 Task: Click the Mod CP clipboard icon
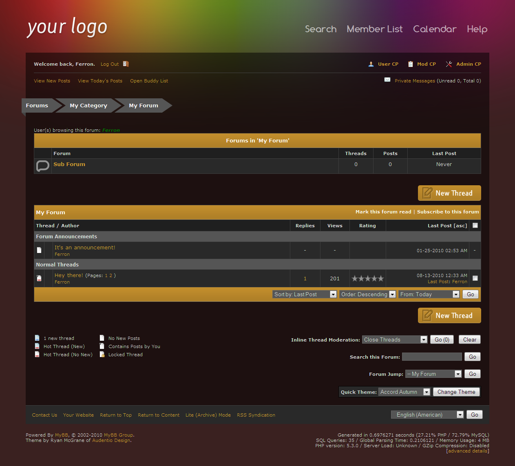tap(411, 64)
